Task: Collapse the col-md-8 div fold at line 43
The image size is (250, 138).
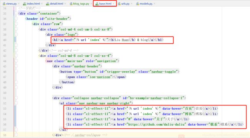Action: tap(16, 56)
